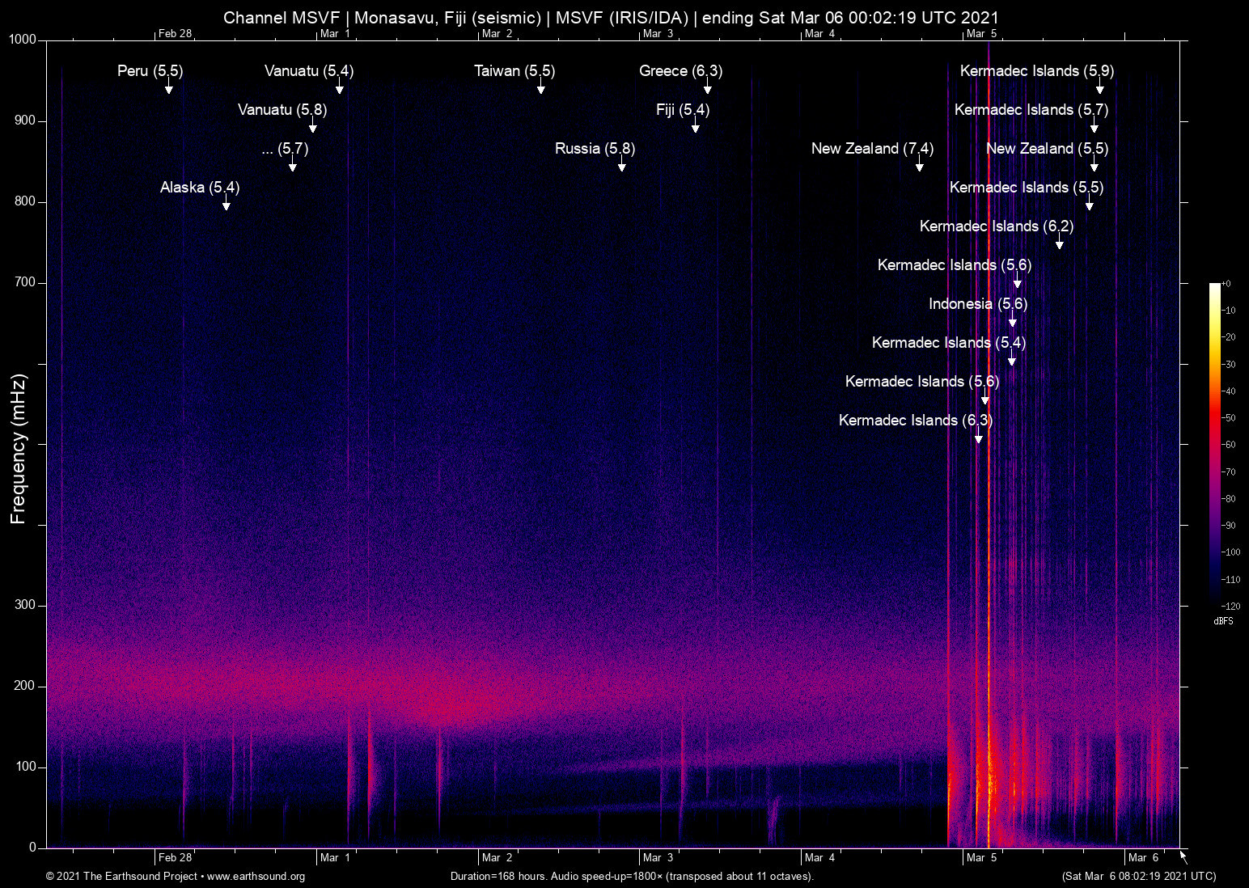This screenshot has height=888, width=1249.
Task: Click the Duration=168 hours caption text
Action: [631, 877]
